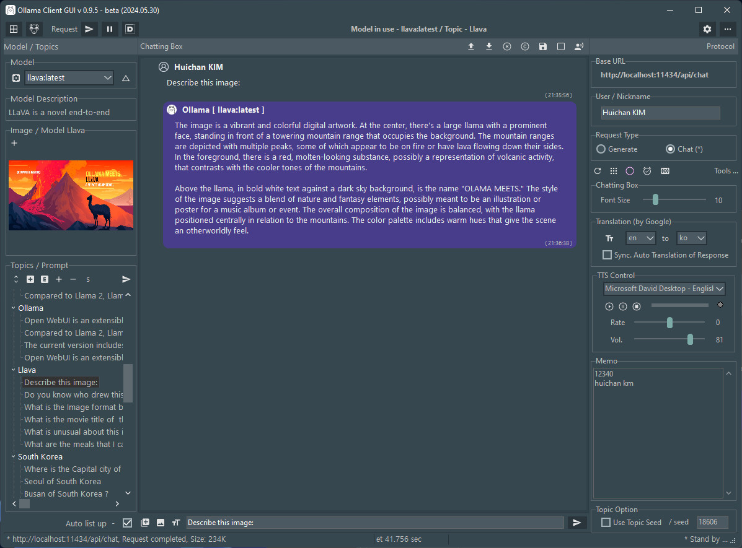
Task: Save chat with floppy disk icon
Action: tap(543, 46)
